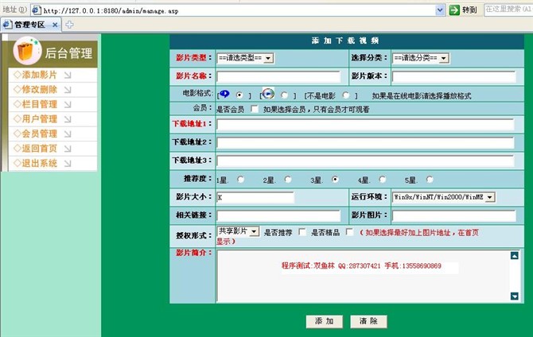Click the green 转到 go arrow icon
Viewport: 533px width, 337px height.
454,10
